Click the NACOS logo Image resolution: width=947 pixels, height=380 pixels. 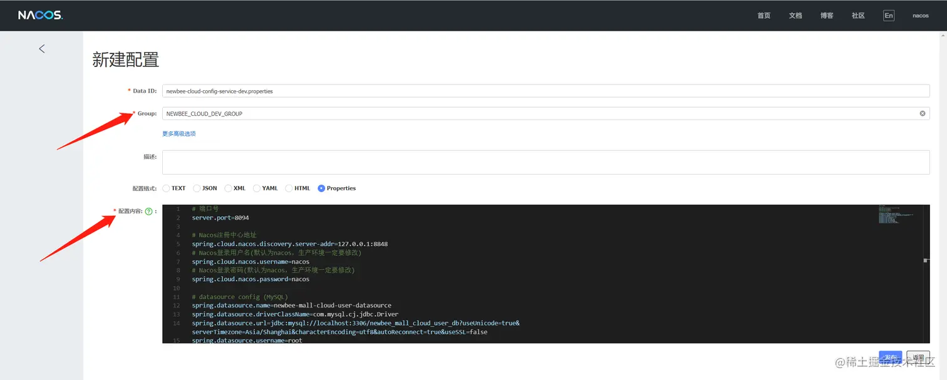40,15
